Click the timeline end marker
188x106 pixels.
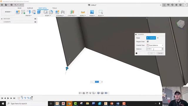click(x=32, y=98)
